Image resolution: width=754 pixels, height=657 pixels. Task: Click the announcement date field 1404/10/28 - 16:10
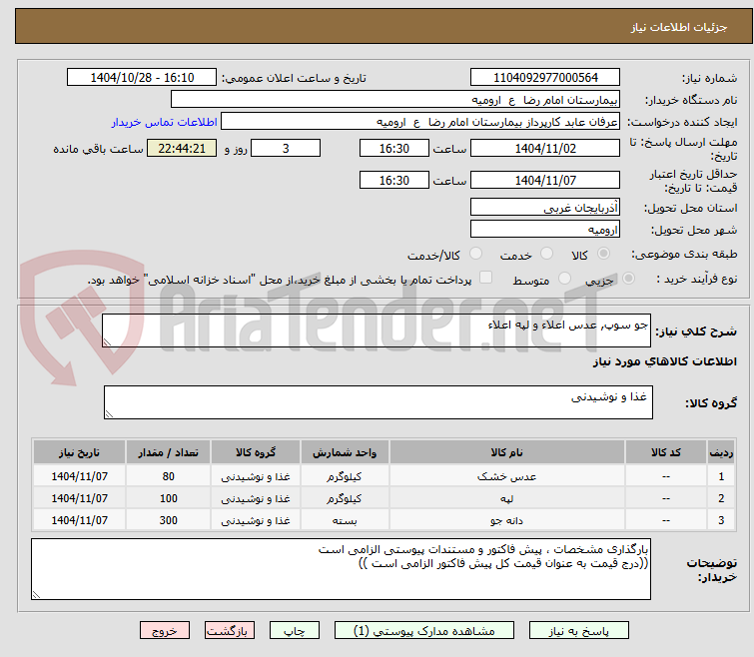(x=142, y=77)
